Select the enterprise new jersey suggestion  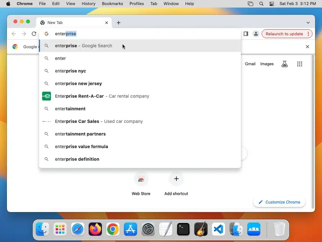point(140,83)
